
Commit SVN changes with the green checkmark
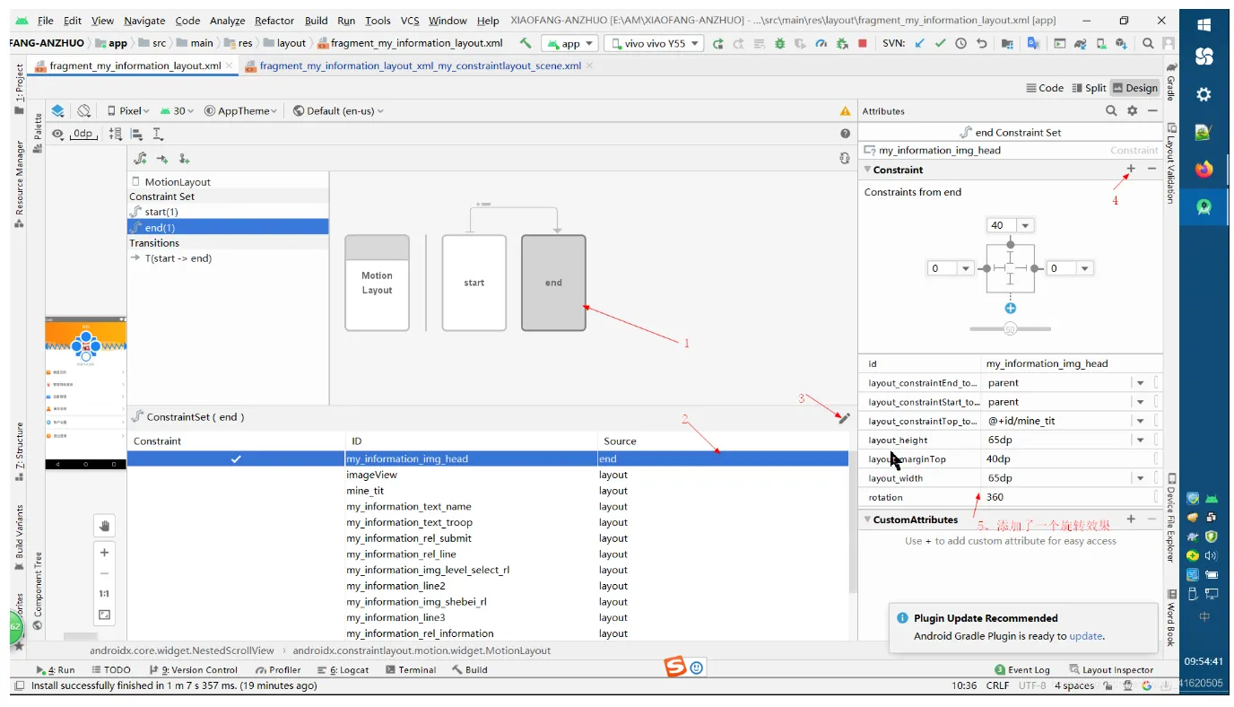pos(940,43)
